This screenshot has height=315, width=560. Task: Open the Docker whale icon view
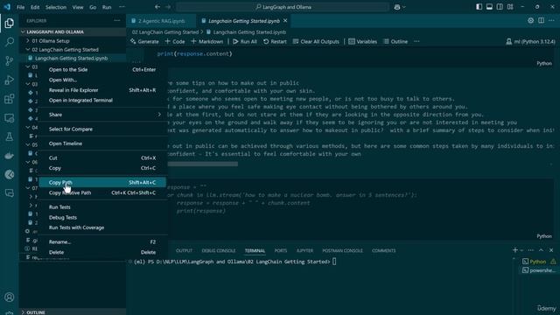[x=10, y=156]
